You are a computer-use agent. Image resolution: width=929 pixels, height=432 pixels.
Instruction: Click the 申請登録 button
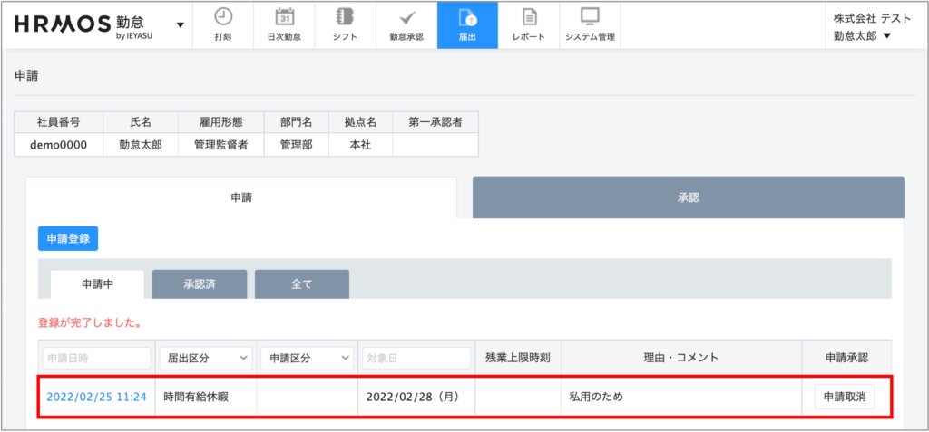[68, 238]
